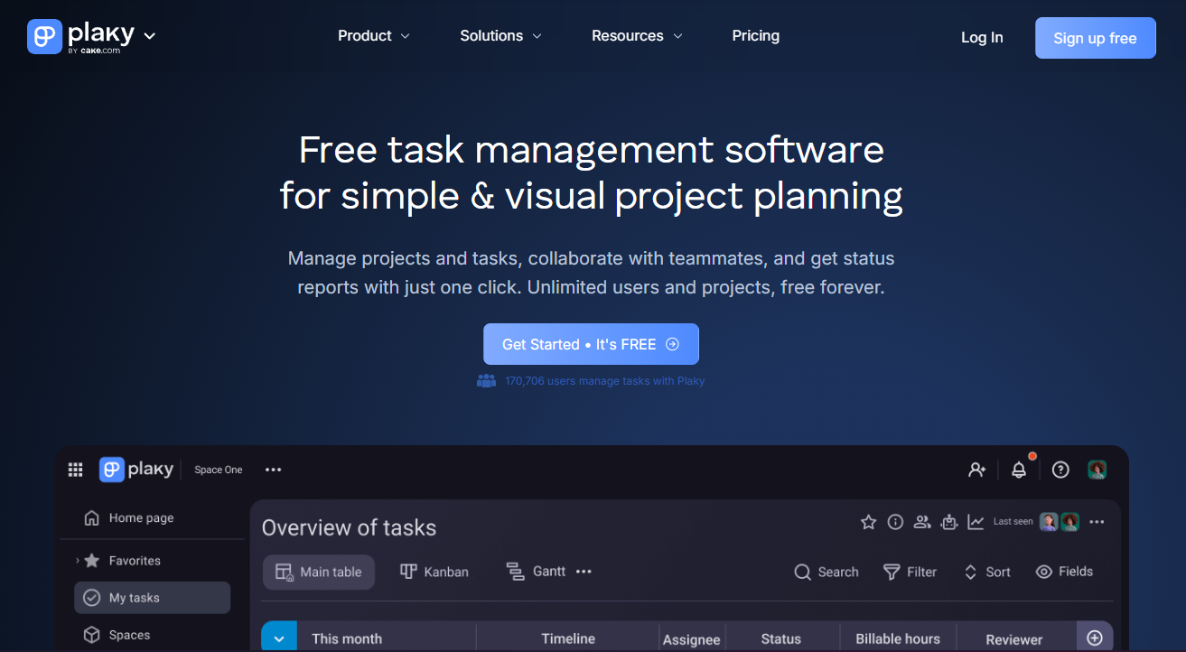
Task: Click the board info icon
Action: 895,522
